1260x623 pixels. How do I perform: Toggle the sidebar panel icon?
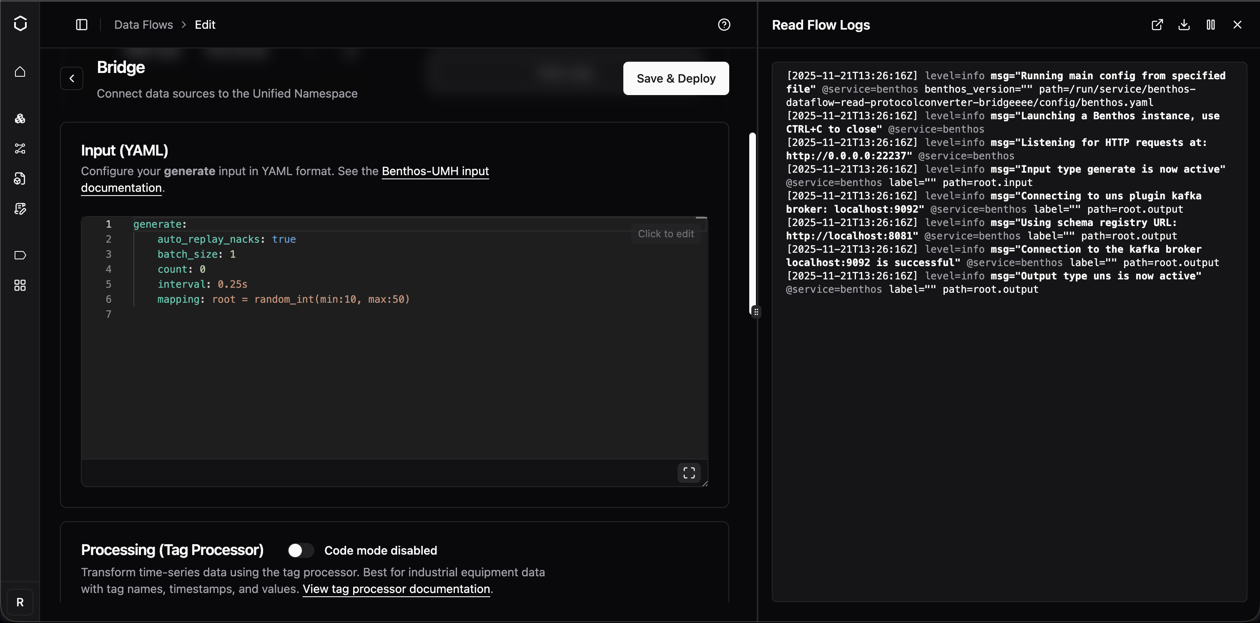point(82,25)
